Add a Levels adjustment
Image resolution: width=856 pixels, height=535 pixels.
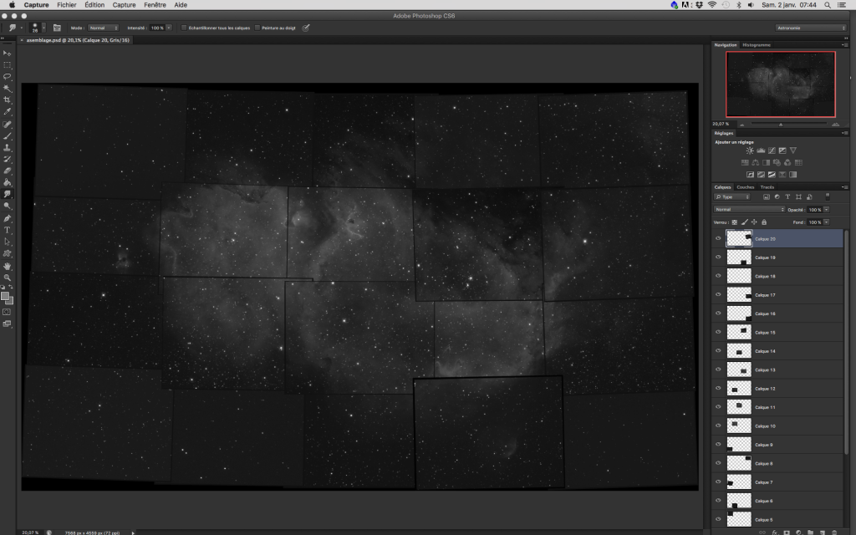point(761,150)
